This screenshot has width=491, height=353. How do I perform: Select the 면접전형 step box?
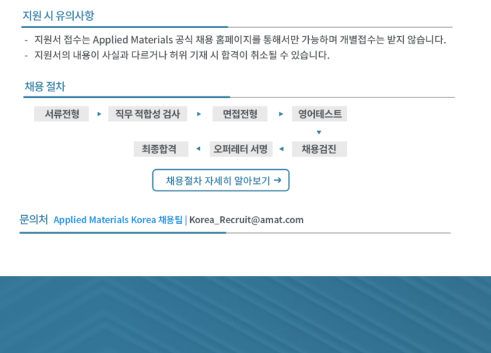point(240,114)
